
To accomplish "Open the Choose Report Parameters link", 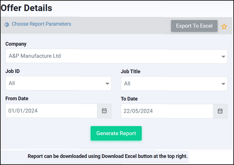I will [41, 24].
